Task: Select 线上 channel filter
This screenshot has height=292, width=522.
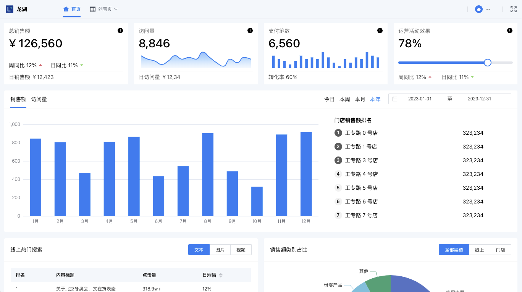Action: point(480,250)
